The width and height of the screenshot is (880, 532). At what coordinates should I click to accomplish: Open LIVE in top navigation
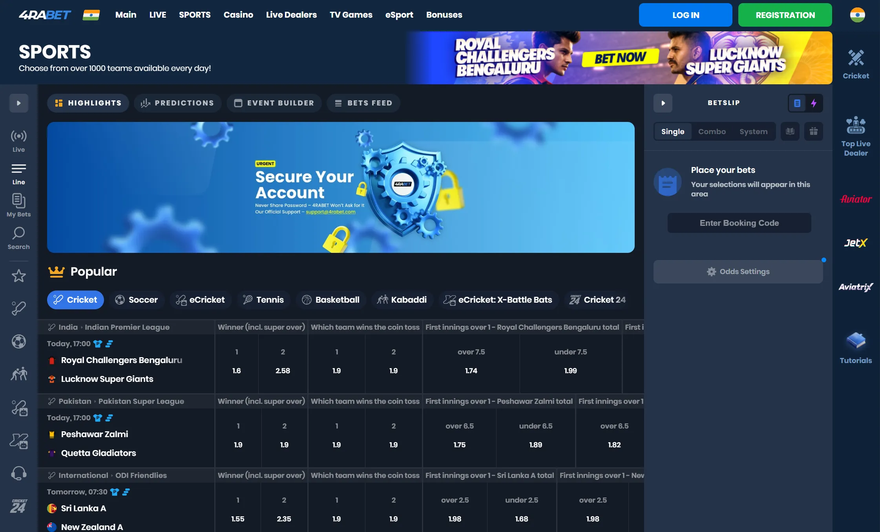point(157,15)
